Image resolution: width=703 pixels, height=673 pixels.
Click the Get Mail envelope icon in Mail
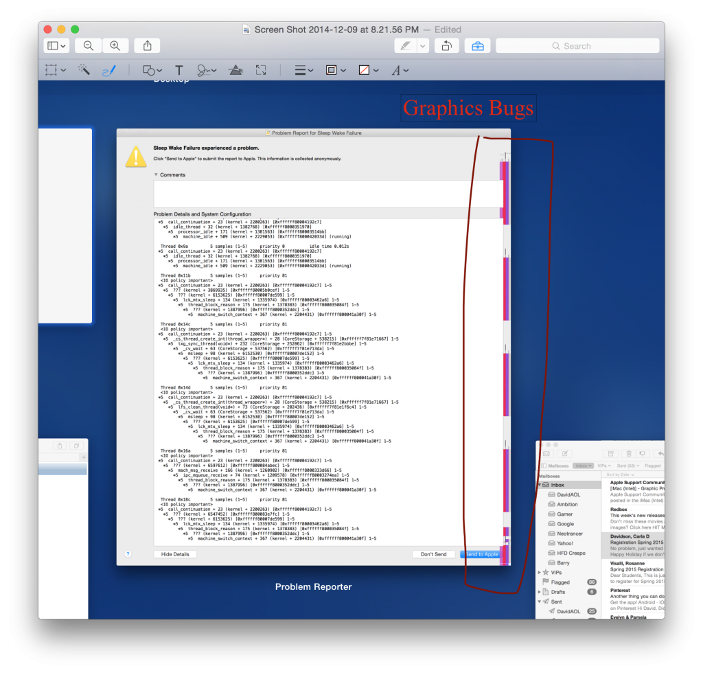pos(546,454)
